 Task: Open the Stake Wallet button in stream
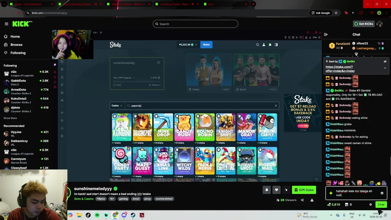(x=206, y=45)
